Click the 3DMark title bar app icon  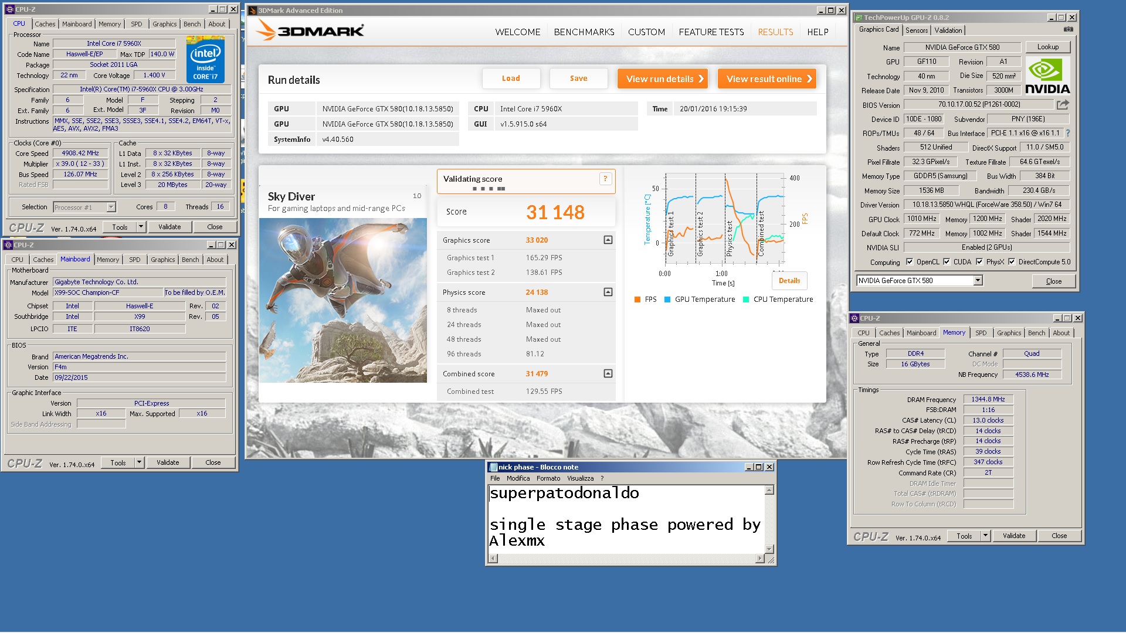[x=253, y=10]
